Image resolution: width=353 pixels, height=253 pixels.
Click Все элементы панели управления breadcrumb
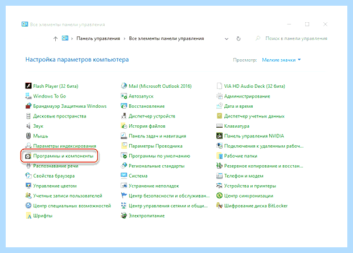[166, 39]
